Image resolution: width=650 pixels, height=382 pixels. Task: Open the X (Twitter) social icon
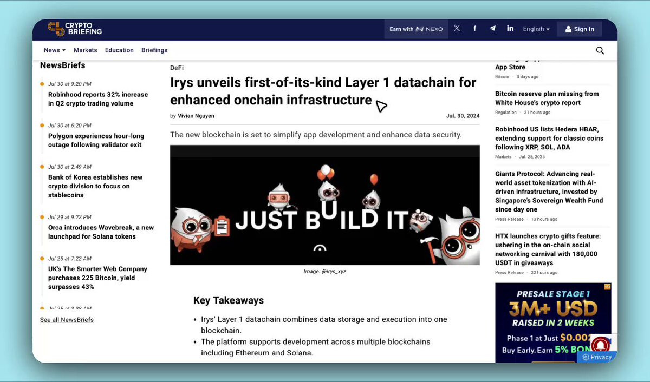(x=457, y=29)
